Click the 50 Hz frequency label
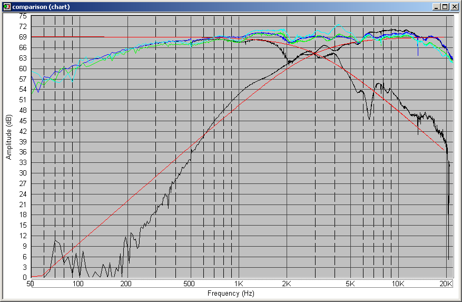462x302 pixels. pyautogui.click(x=31, y=284)
